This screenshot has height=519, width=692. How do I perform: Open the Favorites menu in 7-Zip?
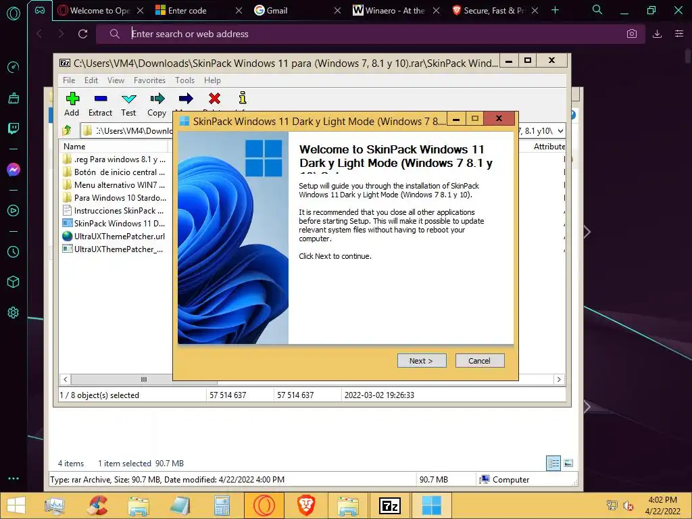[149, 80]
